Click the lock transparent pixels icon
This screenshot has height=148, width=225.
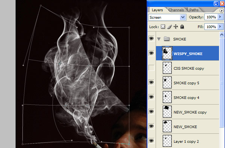pos(163,27)
